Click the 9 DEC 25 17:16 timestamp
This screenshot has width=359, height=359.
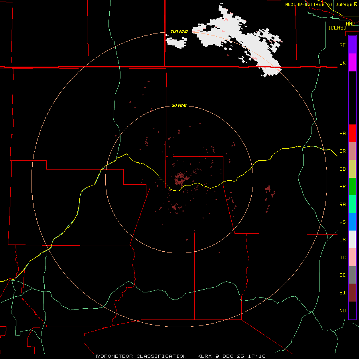pyautogui.click(x=241, y=356)
